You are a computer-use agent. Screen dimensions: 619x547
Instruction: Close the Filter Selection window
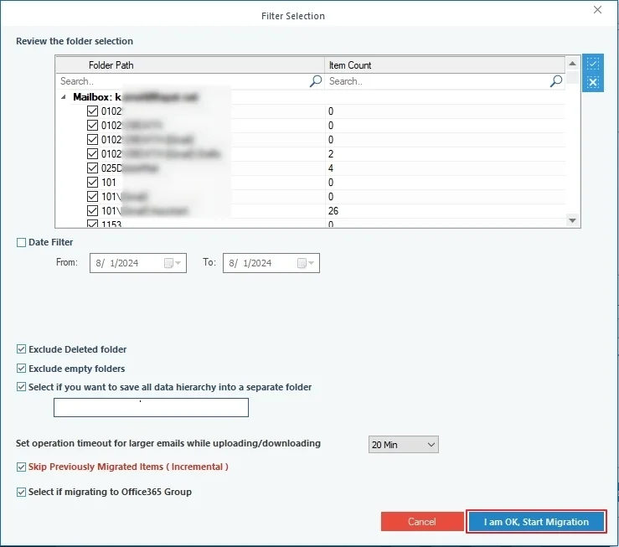click(x=597, y=10)
